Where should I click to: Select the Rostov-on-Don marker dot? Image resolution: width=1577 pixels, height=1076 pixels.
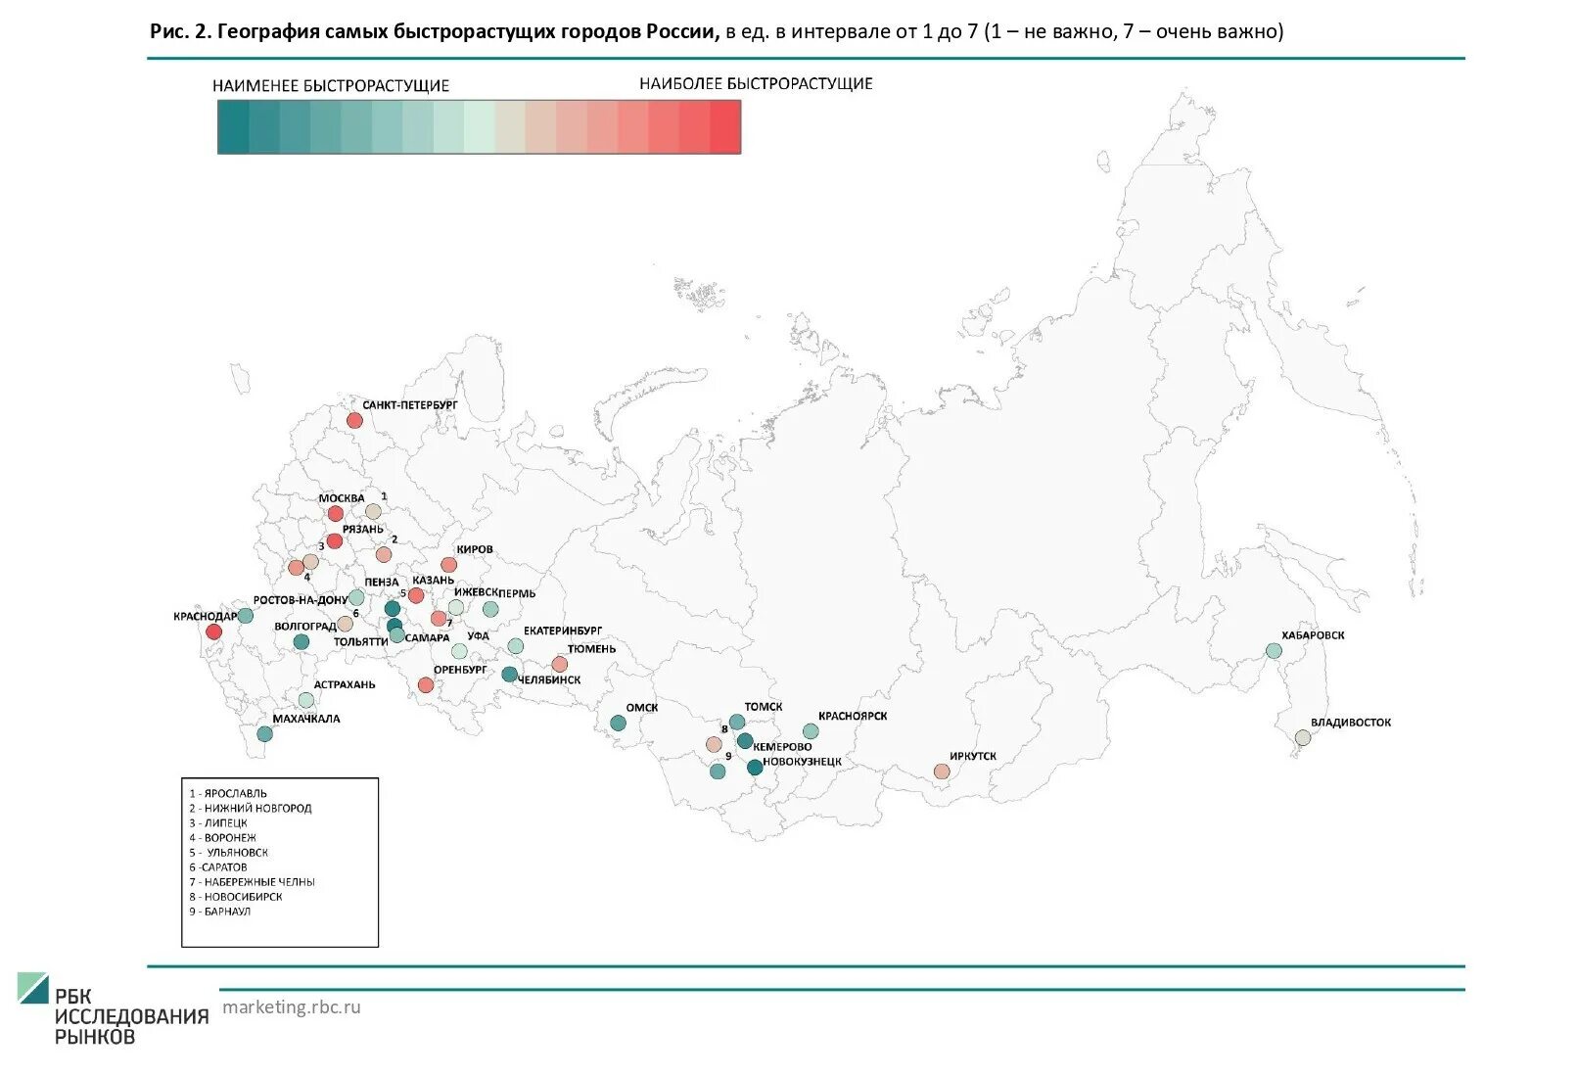(x=245, y=616)
